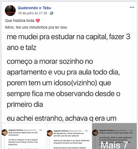Screen dimensions: 138x149
Task: Expand the chevron on the Mais 7 tweet
Action: [134, 130]
